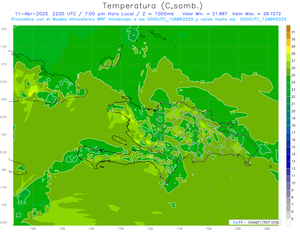Click the "0000UTC_12ABR2025" valid-until time
The image size is (300, 232).
(x=263, y=19)
